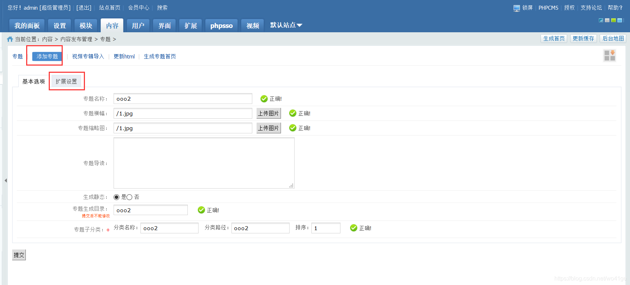Select 否 for 生成静态
This screenshot has width=630, height=285.
point(129,197)
